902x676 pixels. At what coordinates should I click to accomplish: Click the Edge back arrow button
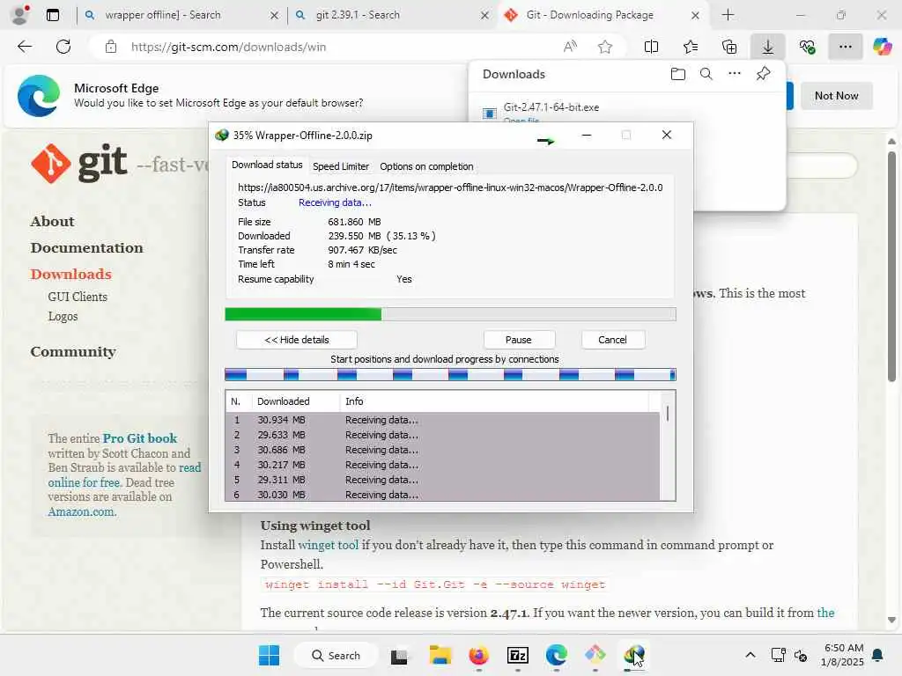(x=25, y=47)
